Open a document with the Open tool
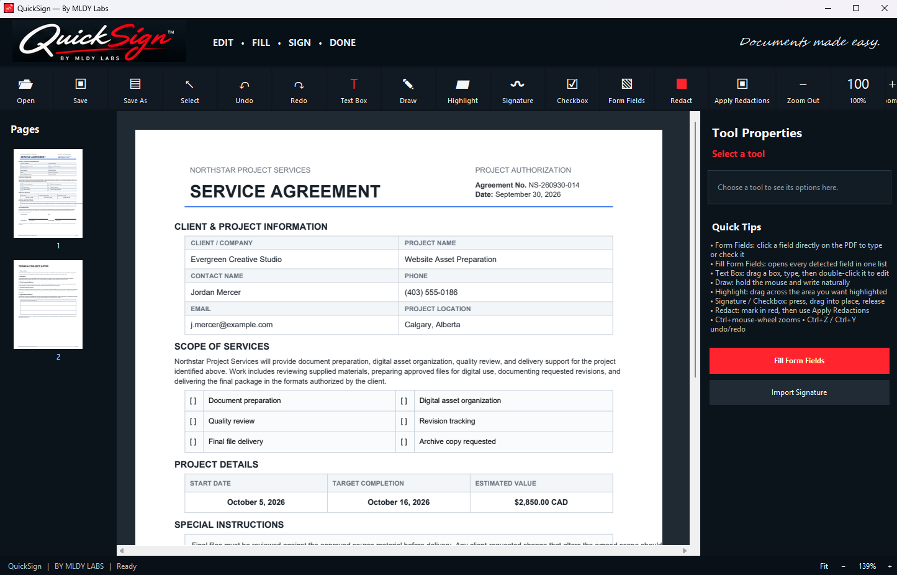This screenshot has width=897, height=575. 26,89
